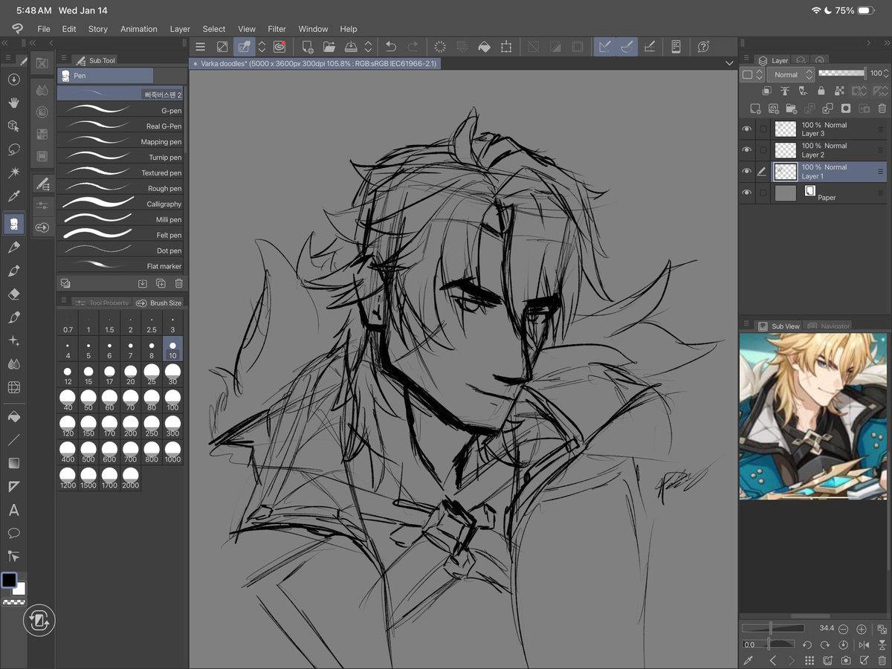This screenshot has width=892, height=669.
Task: Click the Save icon in command bar
Action: tap(352, 47)
